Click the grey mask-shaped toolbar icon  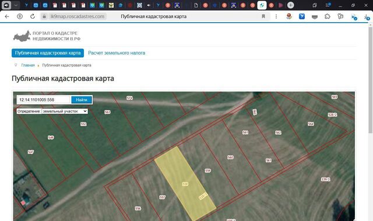(315, 17)
